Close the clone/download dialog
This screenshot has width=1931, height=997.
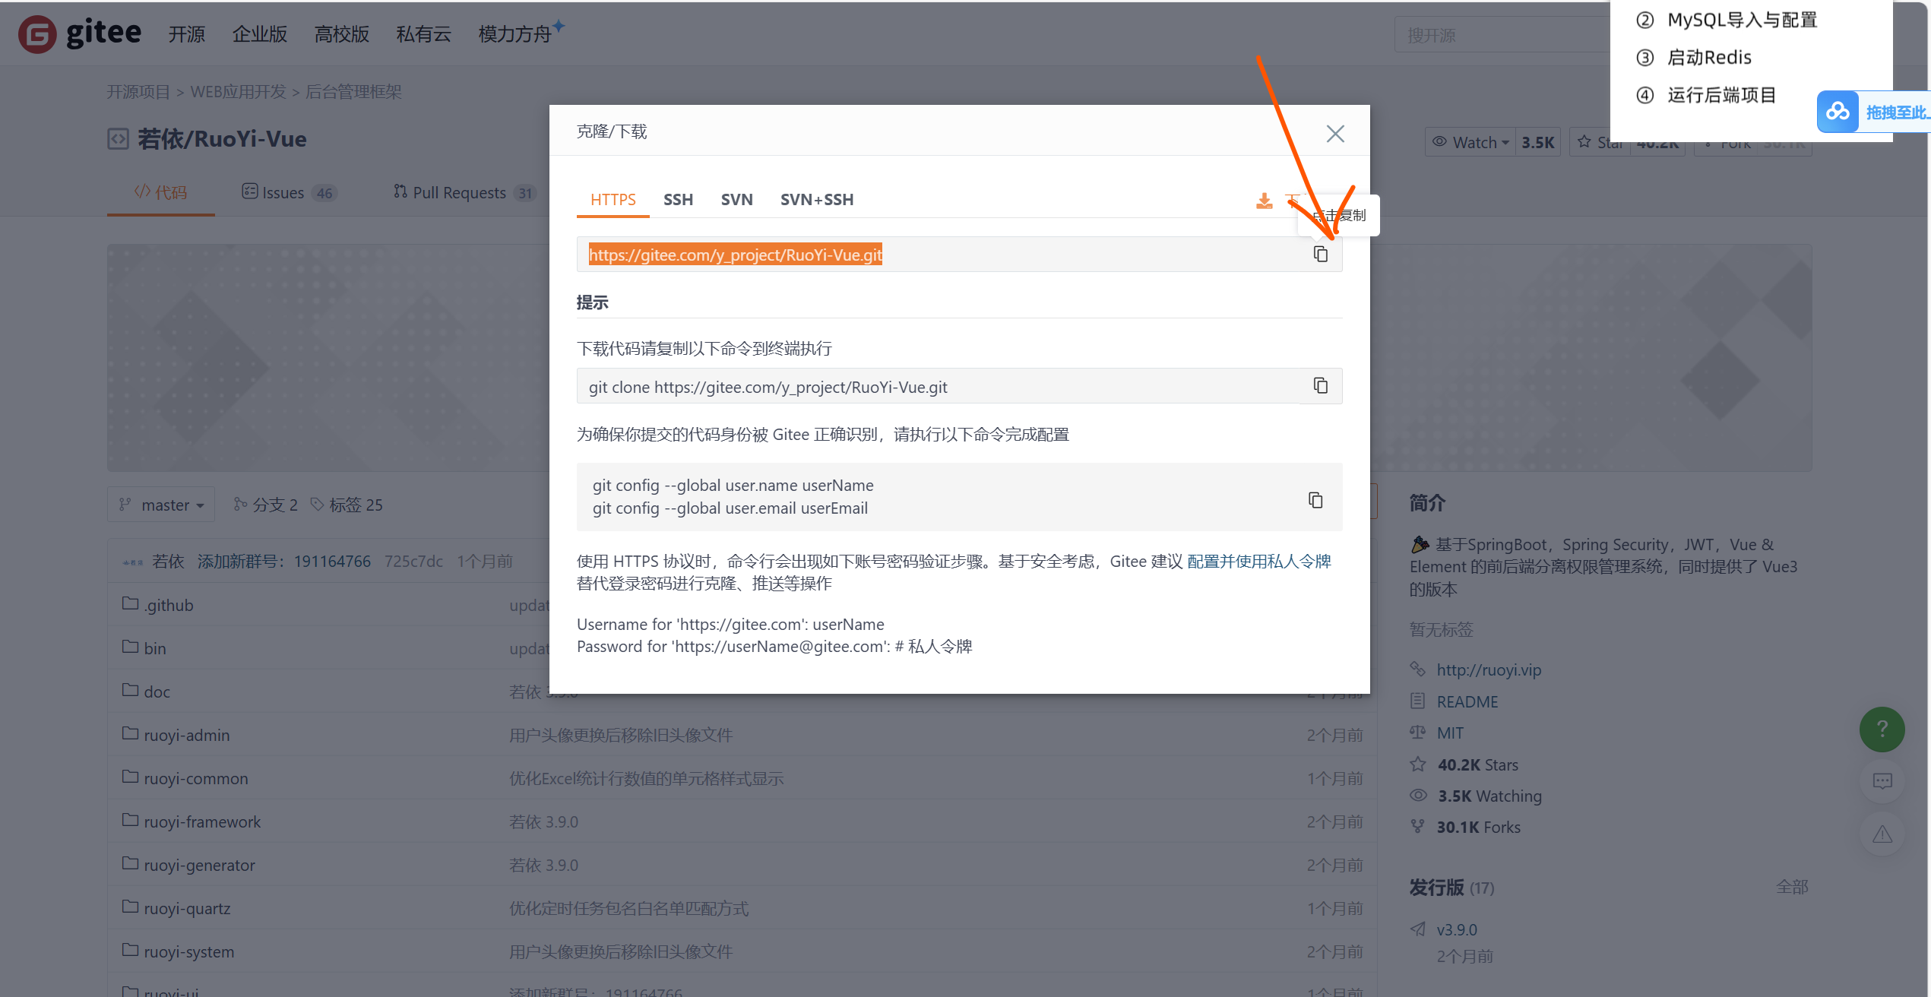1335,134
